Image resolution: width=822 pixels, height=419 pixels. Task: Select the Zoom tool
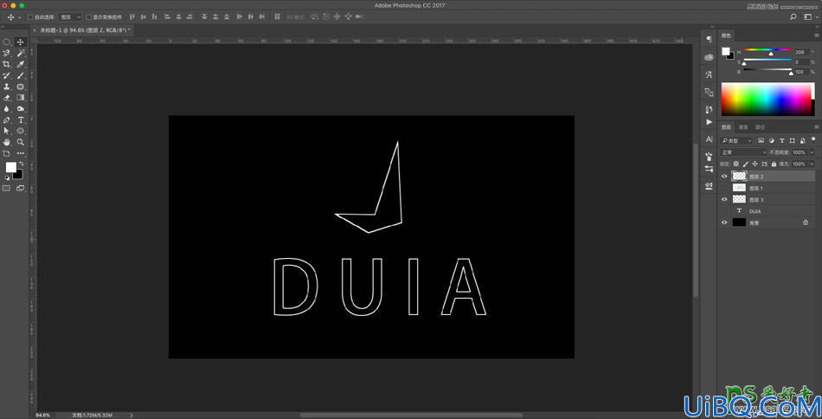tap(21, 142)
